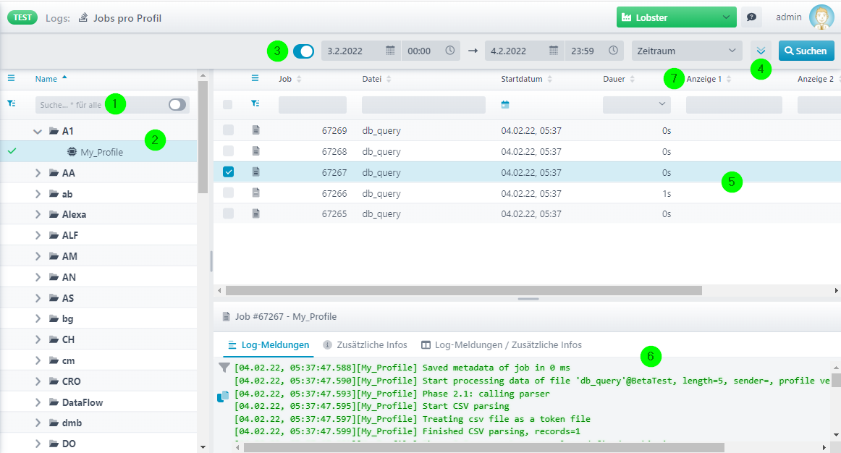This screenshot has height=453, width=841.
Task: Click the start date 3.2.2022 field
Action: pyautogui.click(x=361, y=51)
